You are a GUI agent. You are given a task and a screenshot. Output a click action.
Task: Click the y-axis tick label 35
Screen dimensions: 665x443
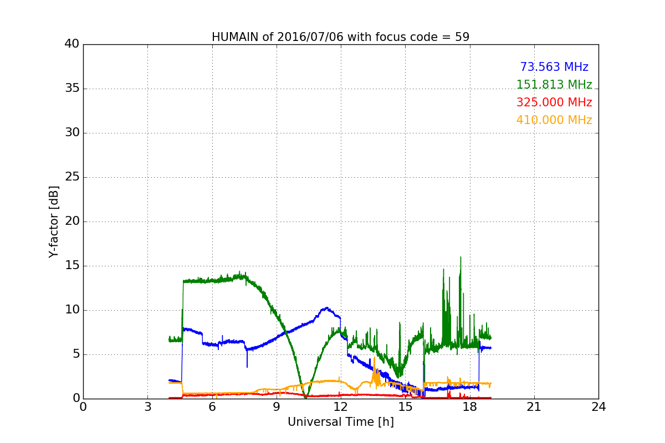coord(72,89)
